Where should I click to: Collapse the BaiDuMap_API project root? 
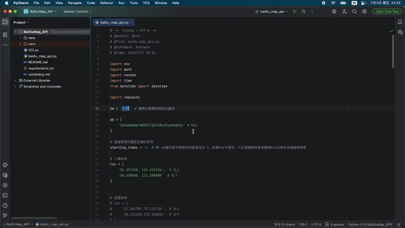pyautogui.click(x=15, y=32)
